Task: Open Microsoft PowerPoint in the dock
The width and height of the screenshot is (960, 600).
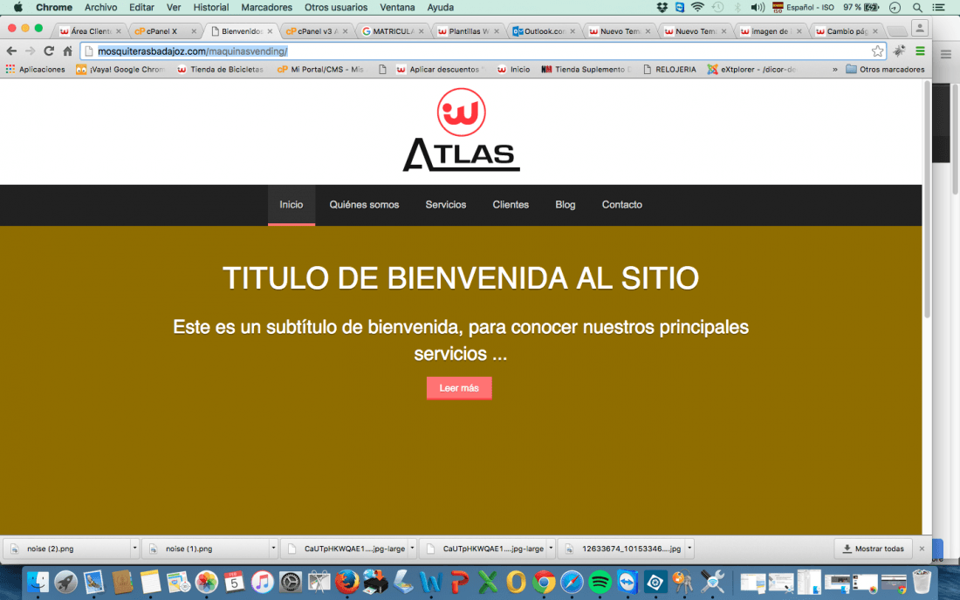Action: click(459, 582)
